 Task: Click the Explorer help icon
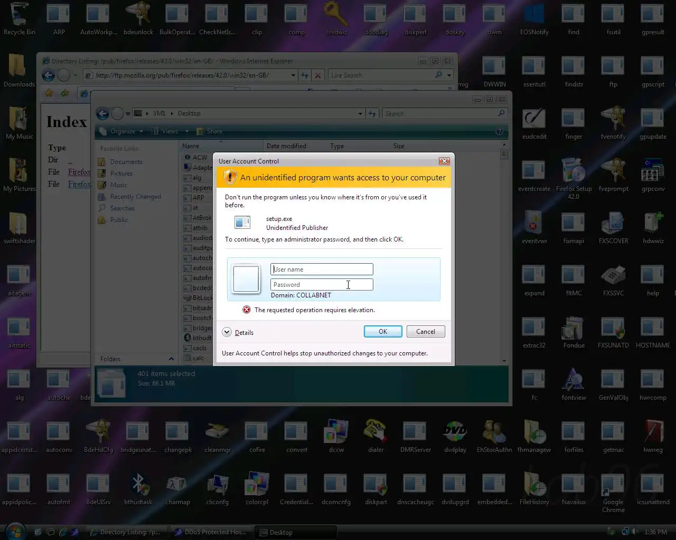coord(499,132)
